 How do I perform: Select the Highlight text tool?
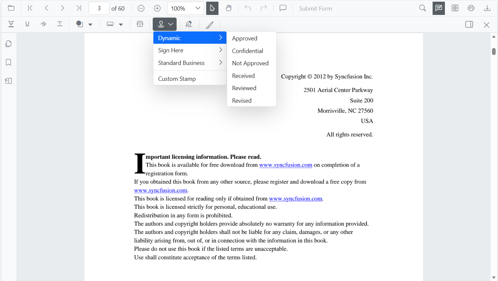[11, 24]
